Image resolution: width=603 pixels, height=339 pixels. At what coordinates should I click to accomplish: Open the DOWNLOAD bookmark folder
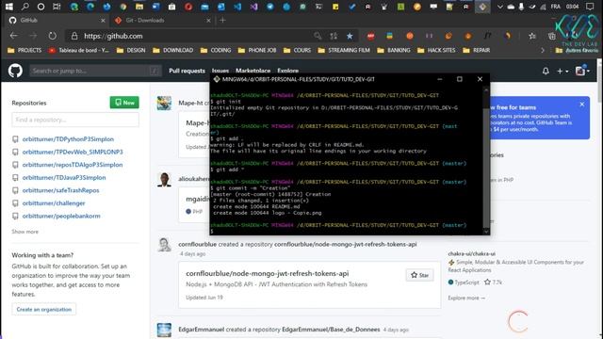point(172,50)
